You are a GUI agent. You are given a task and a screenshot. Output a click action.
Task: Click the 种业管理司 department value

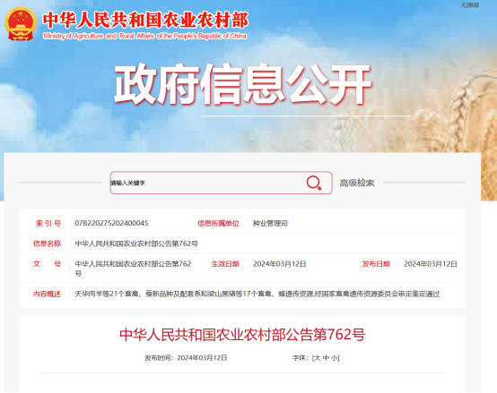click(x=270, y=223)
